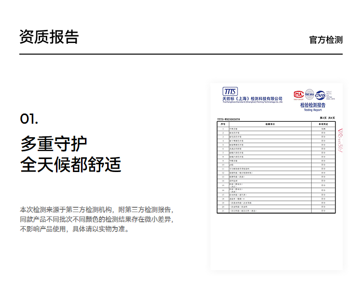
Task: Click the 多重守护 headline
Action: tap(54, 143)
